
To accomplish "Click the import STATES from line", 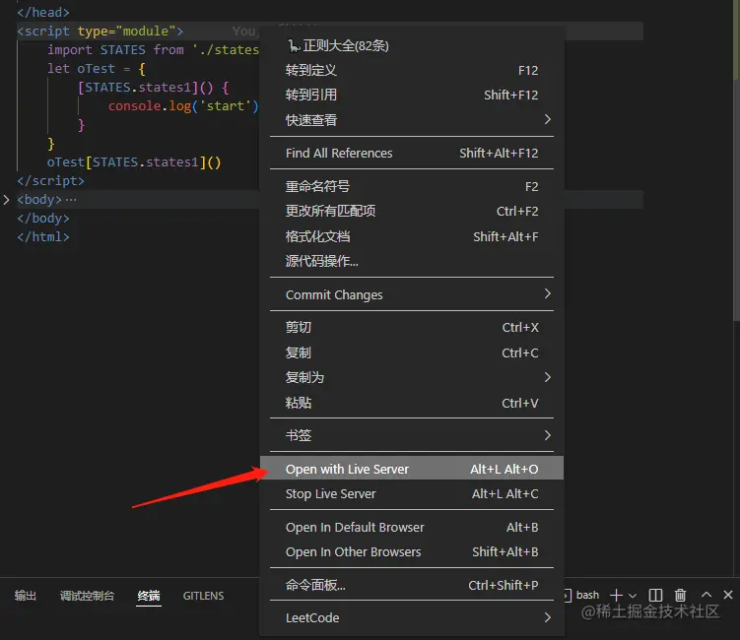I will tap(153, 50).
